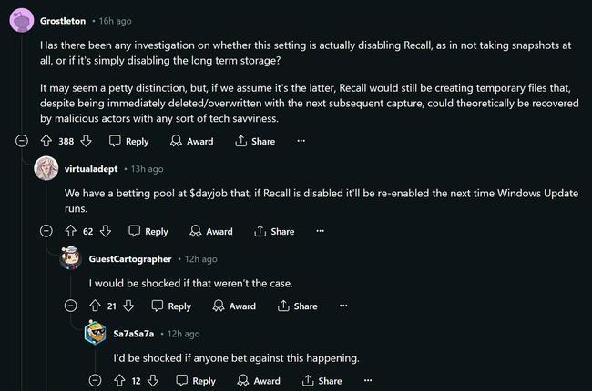Collapse Sa7aSa7a's reply
This screenshot has width=592, height=391.
click(x=95, y=381)
